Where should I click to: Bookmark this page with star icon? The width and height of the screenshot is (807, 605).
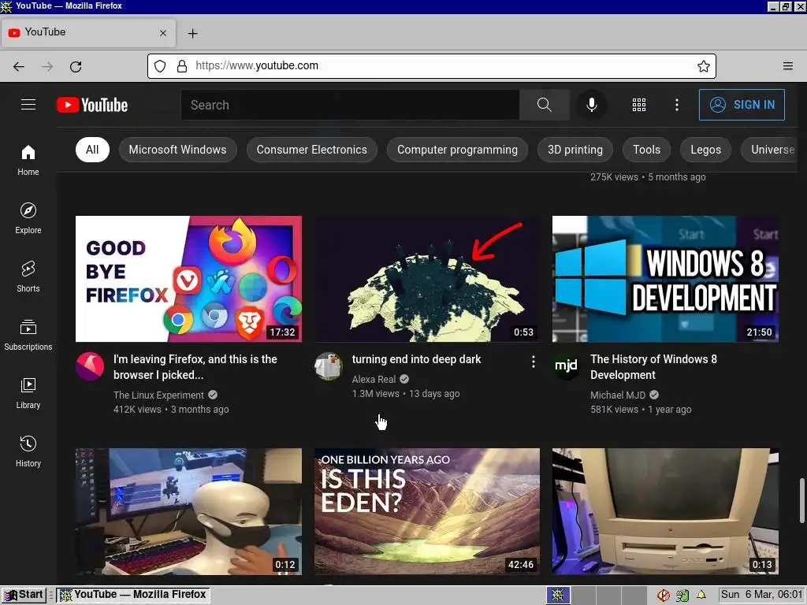pos(704,66)
